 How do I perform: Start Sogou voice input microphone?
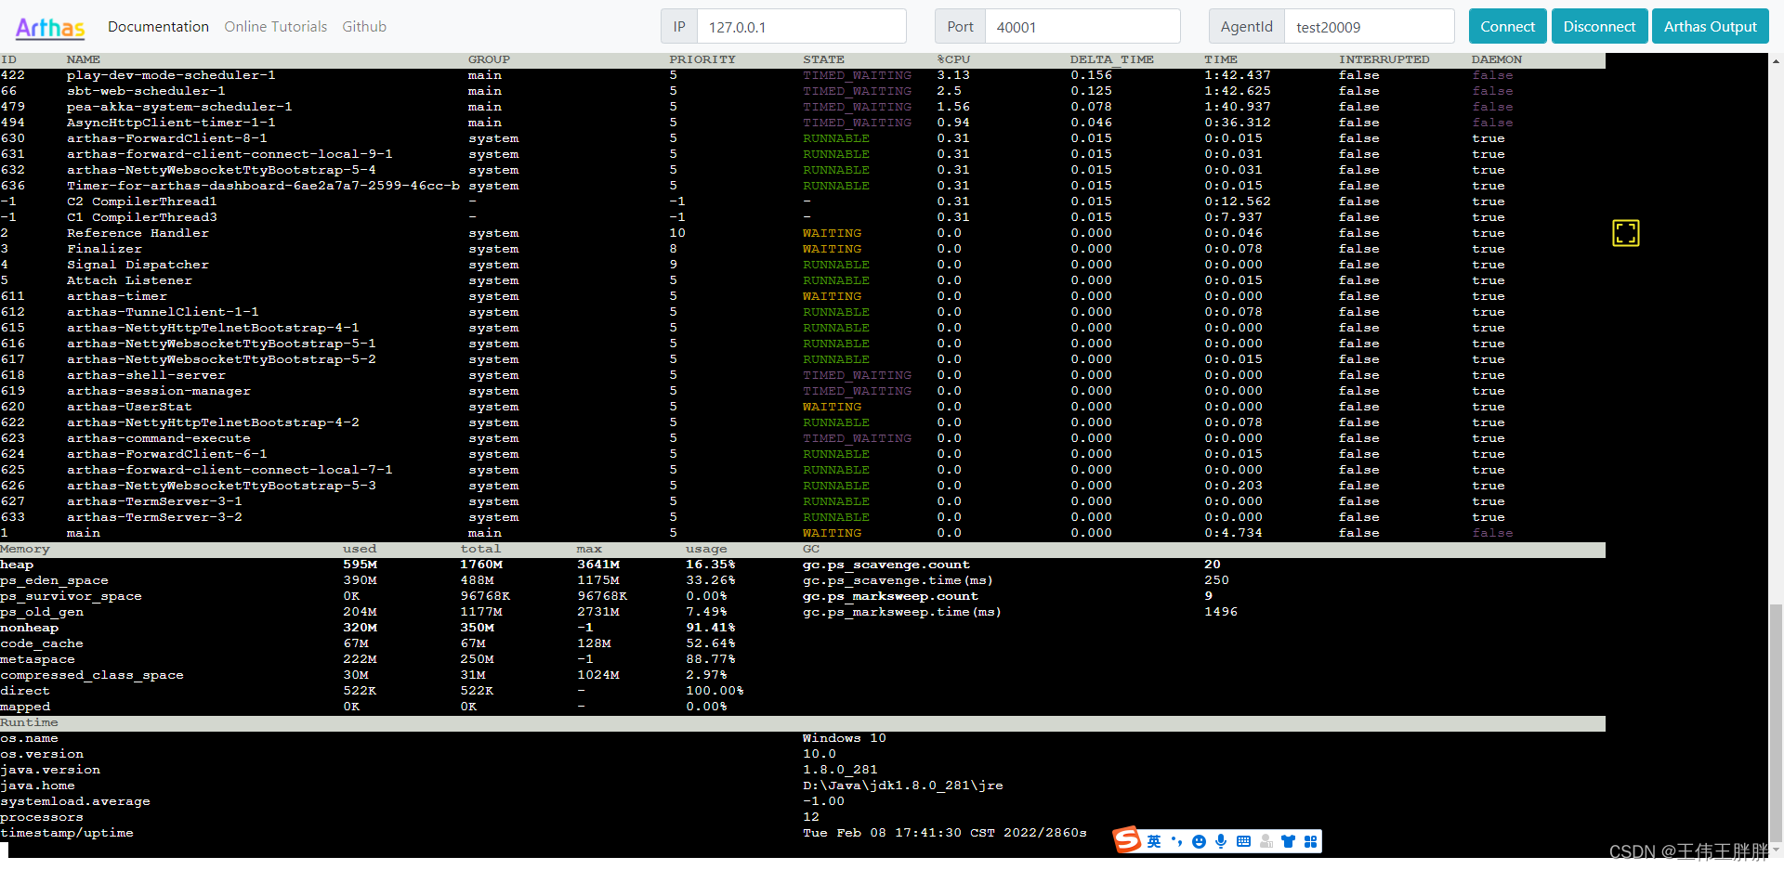click(1221, 841)
